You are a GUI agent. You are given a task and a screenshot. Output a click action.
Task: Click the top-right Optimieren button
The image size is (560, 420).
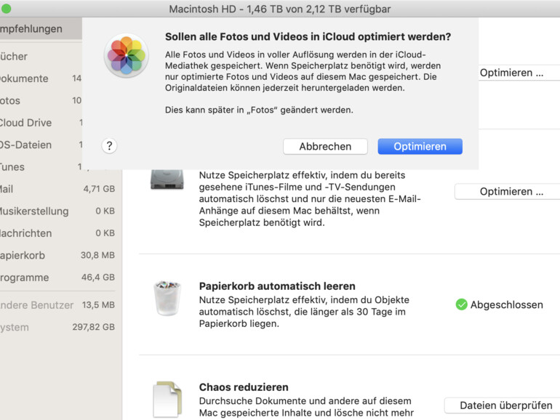click(513, 73)
